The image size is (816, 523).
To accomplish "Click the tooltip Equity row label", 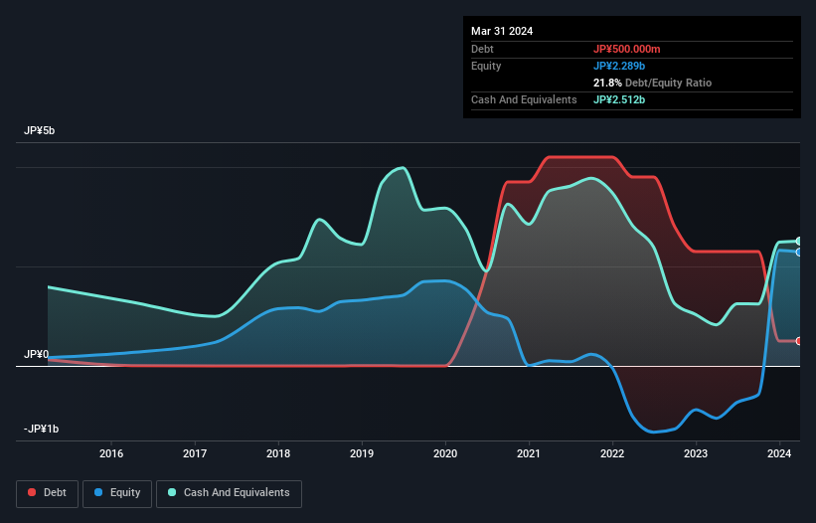I will pos(486,66).
